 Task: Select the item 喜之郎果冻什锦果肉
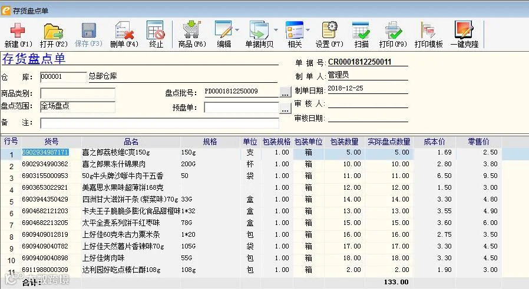[114, 164]
